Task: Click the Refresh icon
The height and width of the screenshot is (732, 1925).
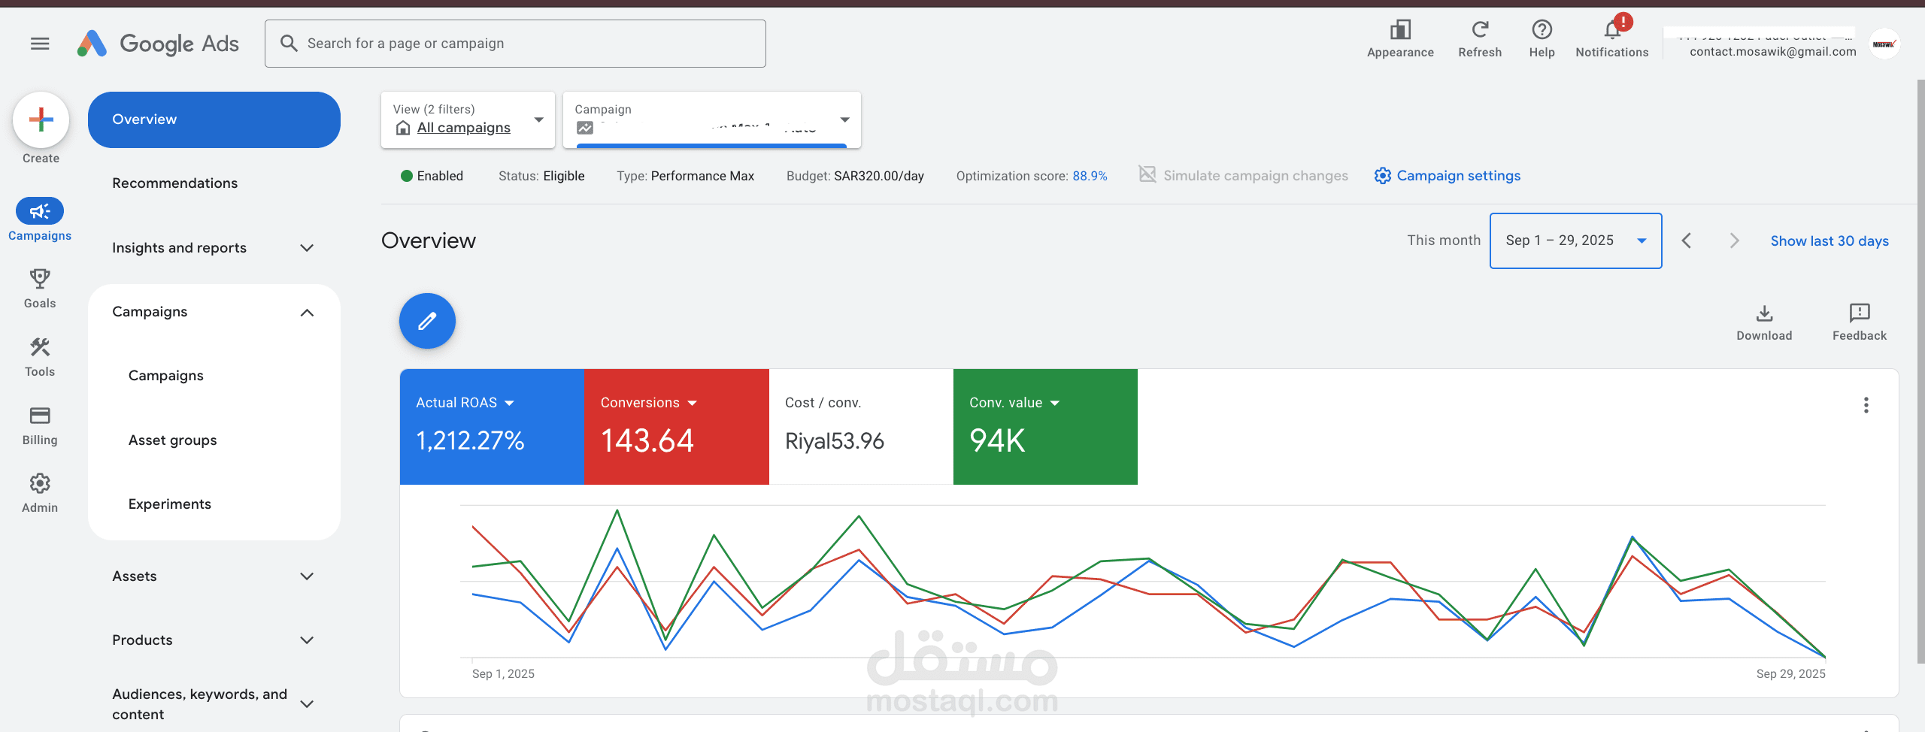Action: (1480, 30)
